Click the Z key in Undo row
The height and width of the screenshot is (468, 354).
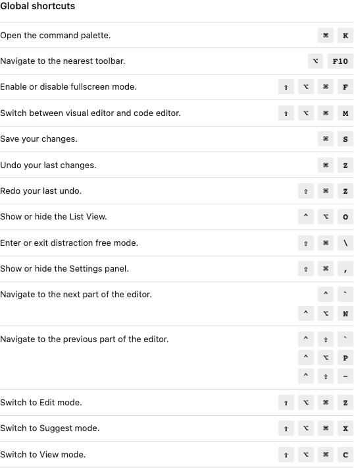pos(345,165)
